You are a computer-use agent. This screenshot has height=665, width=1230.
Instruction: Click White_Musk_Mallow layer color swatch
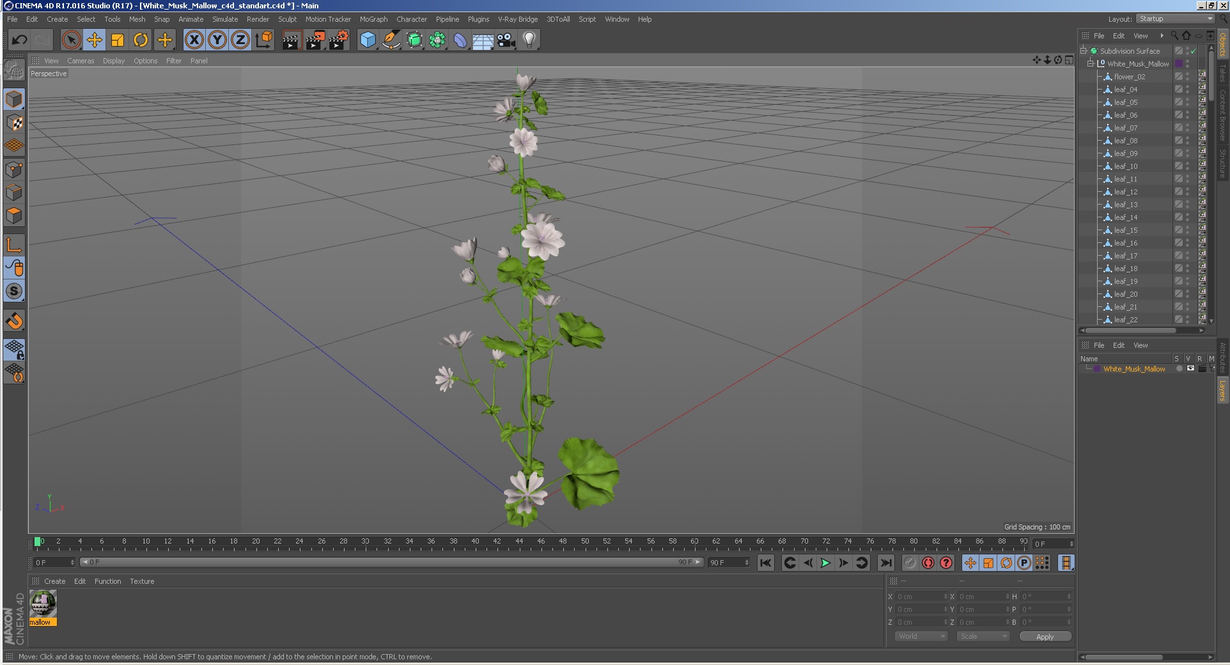tap(1098, 369)
